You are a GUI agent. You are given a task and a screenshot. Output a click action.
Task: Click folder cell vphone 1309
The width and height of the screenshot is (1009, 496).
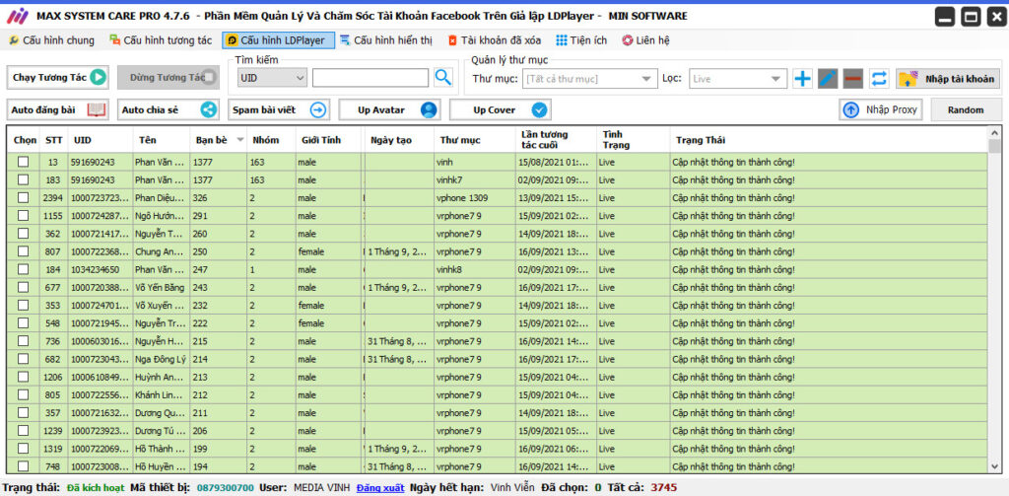475,198
